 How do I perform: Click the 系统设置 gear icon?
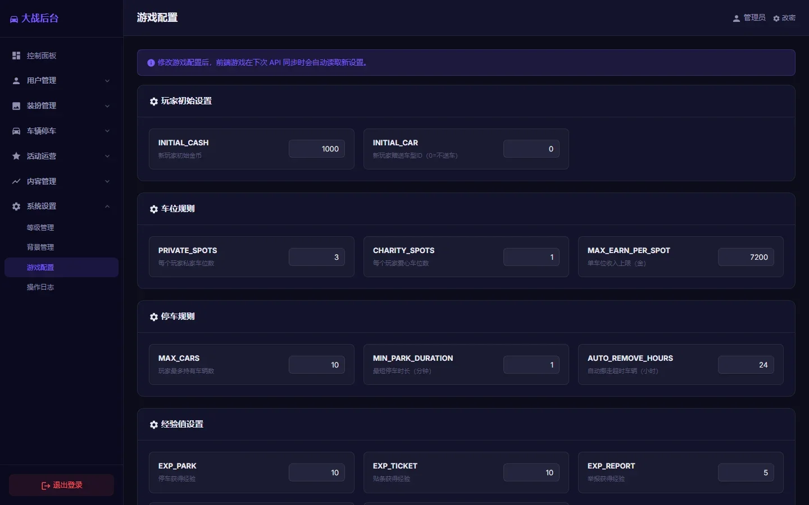(x=16, y=206)
